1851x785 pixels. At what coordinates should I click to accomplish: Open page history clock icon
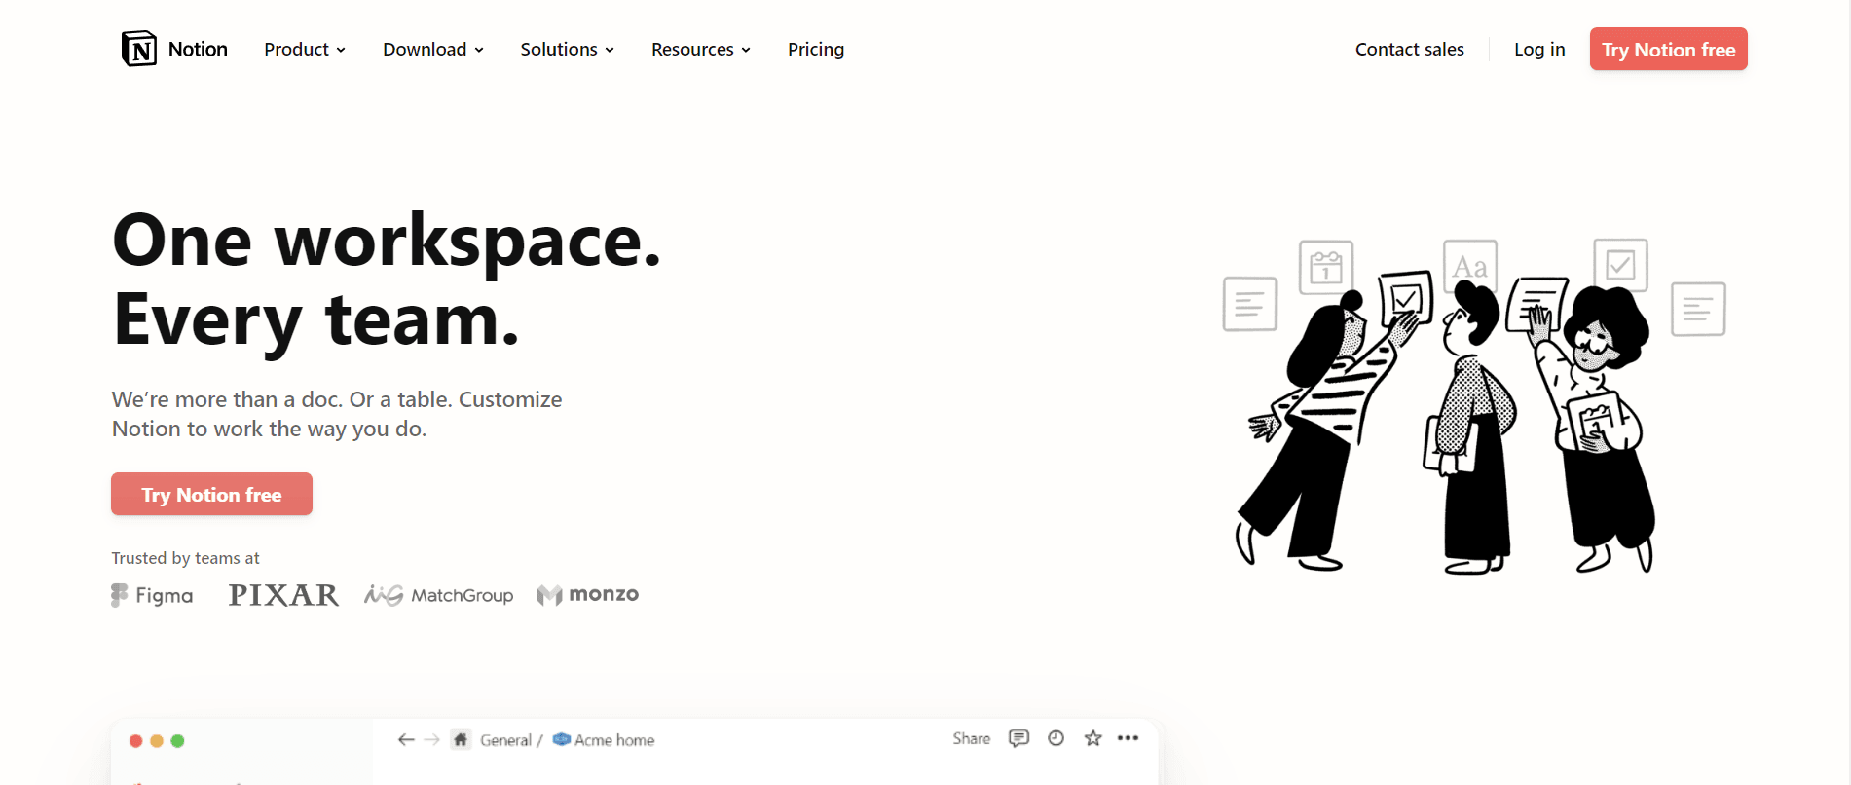click(1055, 738)
